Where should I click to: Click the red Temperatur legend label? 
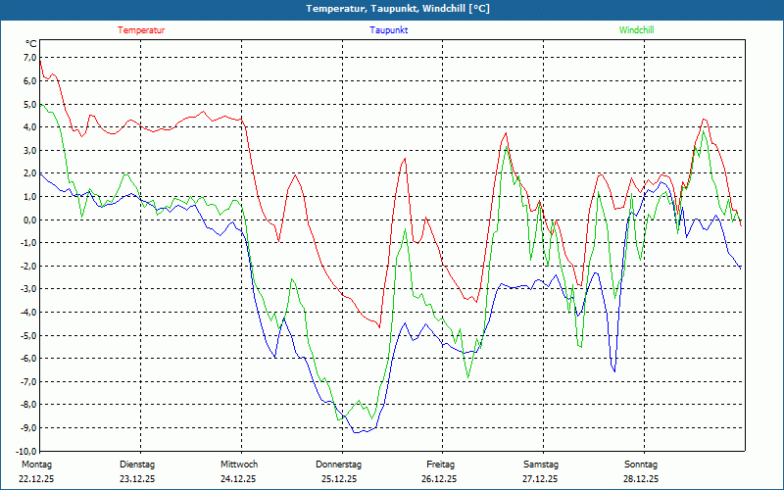141,30
